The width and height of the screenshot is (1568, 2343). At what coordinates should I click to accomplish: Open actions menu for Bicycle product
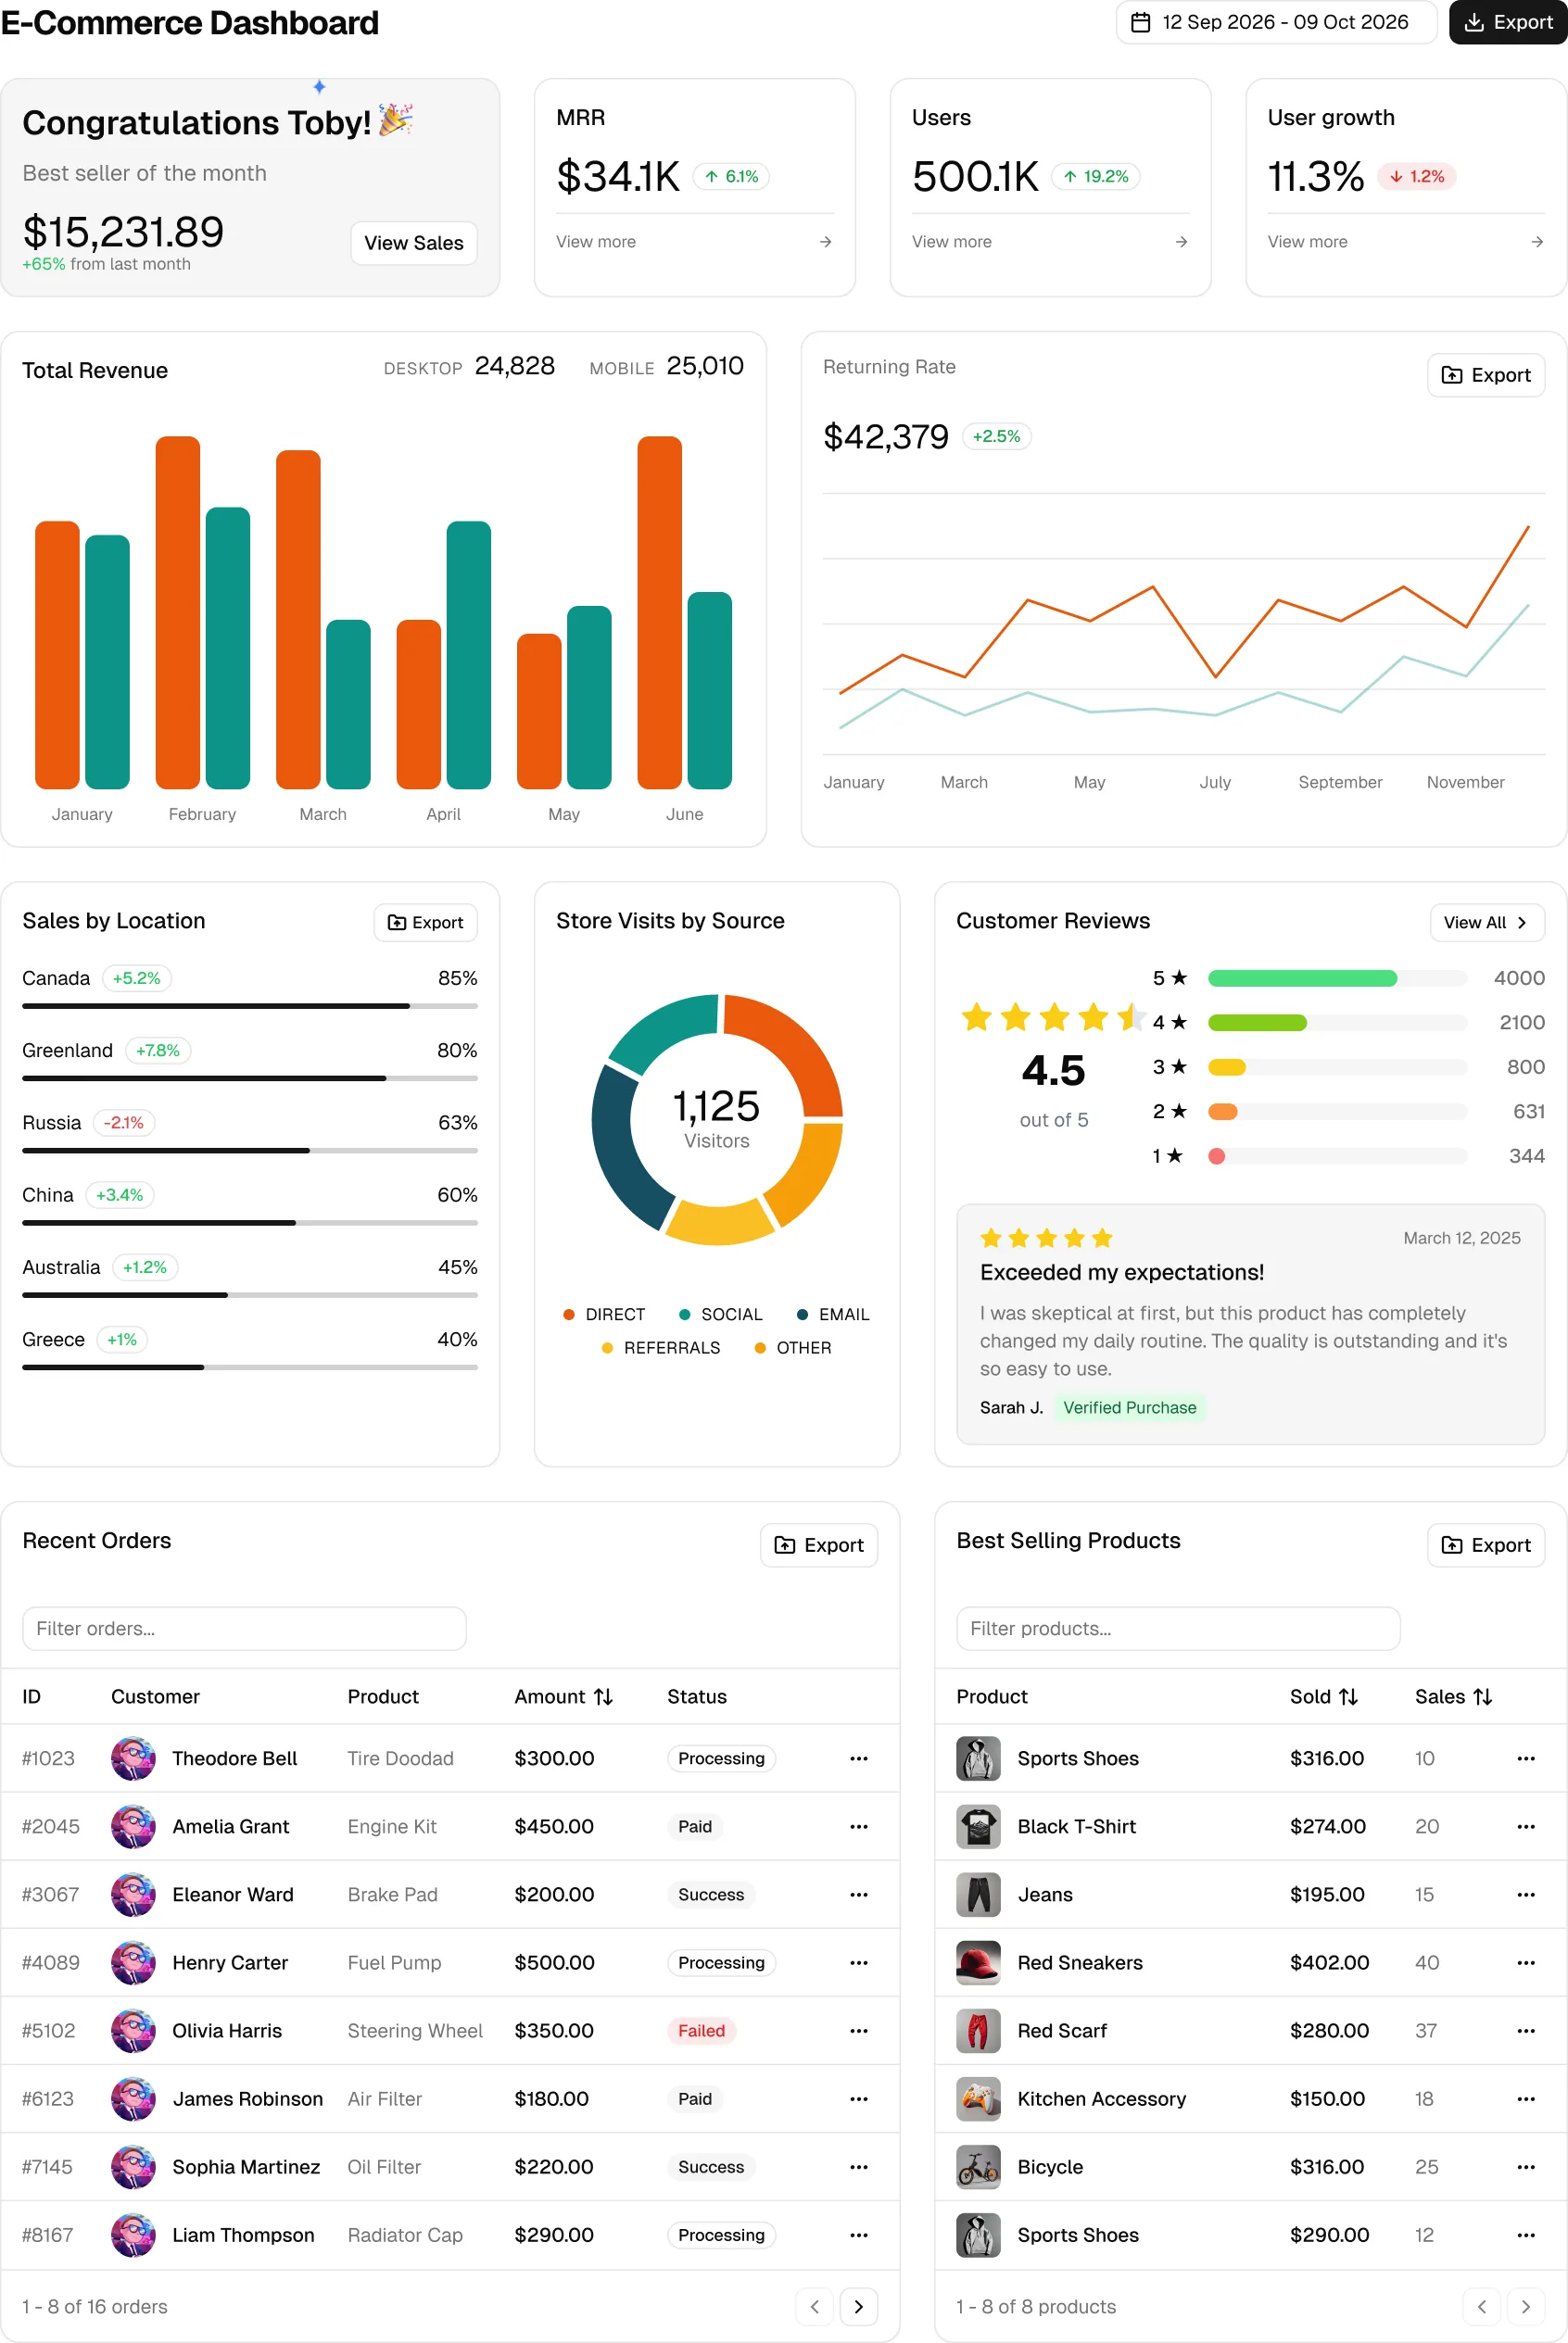(x=1525, y=2167)
